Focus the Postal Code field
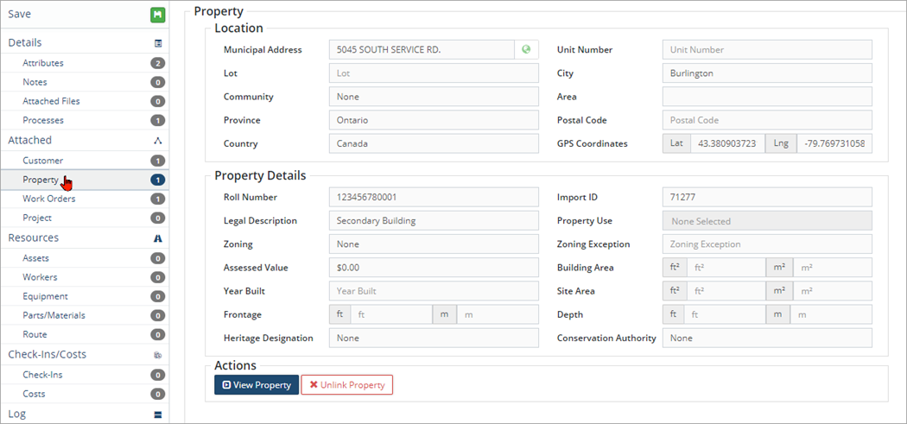Viewport: 907px width, 424px height. (766, 121)
